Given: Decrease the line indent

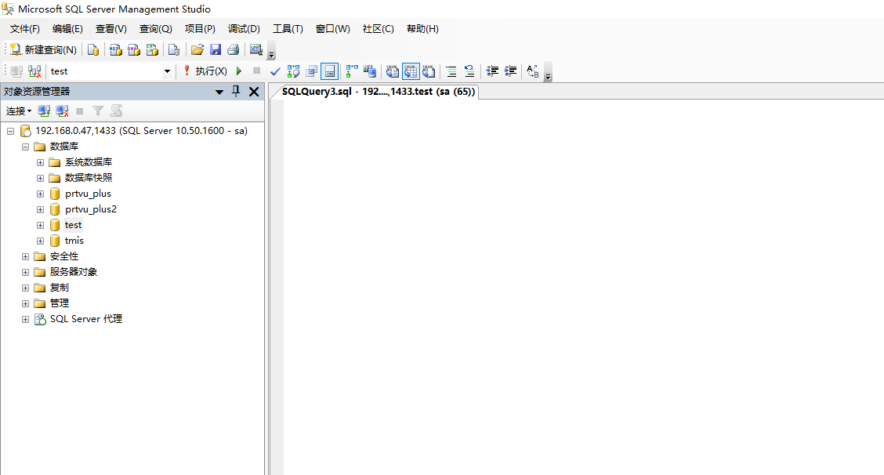Looking at the screenshot, I should click(492, 71).
